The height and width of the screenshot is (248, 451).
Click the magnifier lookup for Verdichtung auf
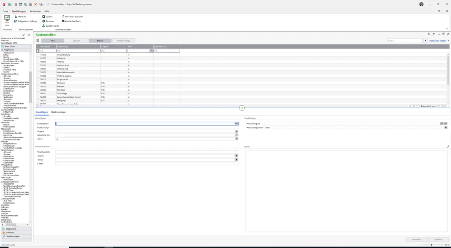click(442, 124)
